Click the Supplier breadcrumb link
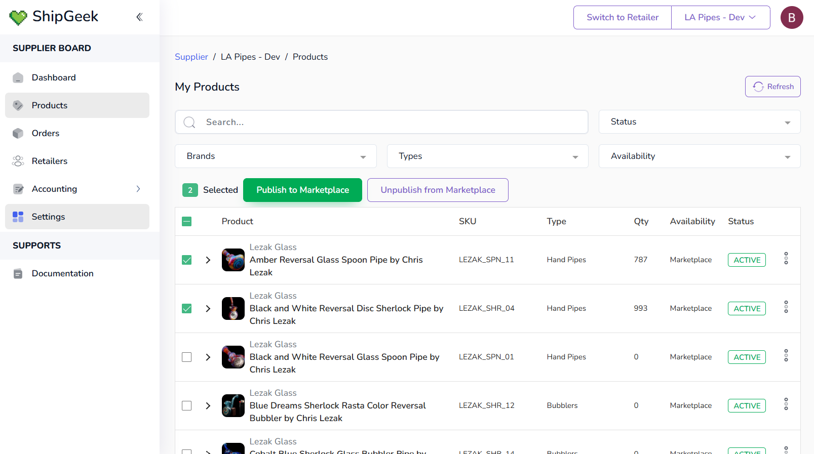Screen dimensions: 814x454 coord(191,57)
